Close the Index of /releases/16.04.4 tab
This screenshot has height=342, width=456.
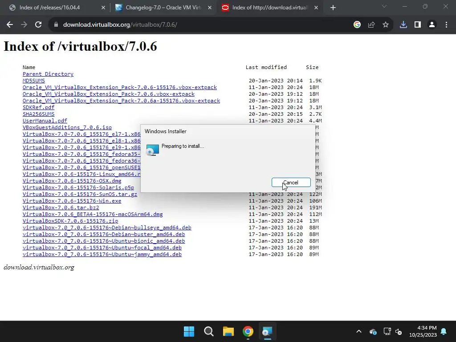pyautogui.click(x=103, y=8)
